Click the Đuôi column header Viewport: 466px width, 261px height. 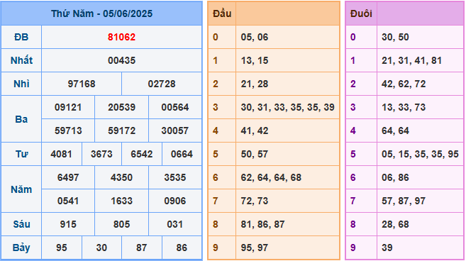(361, 13)
